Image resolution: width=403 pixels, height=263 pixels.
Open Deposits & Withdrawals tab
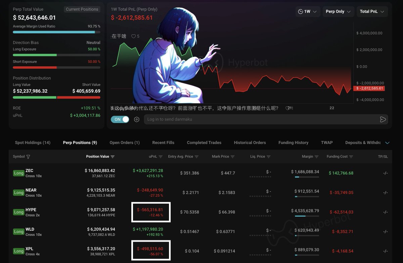pyautogui.click(x=363, y=143)
